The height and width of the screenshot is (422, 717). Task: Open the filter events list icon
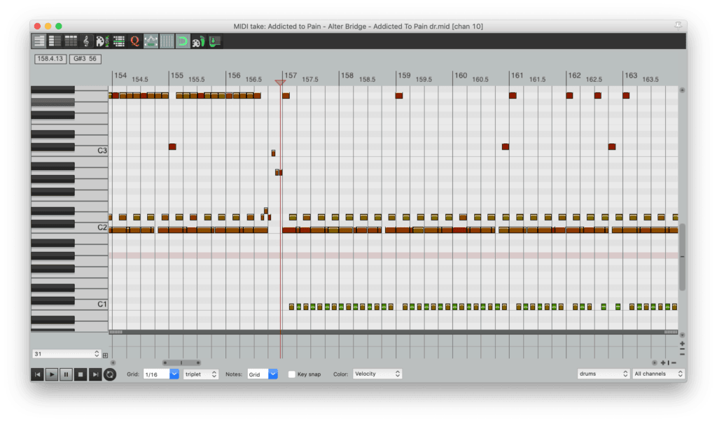119,41
